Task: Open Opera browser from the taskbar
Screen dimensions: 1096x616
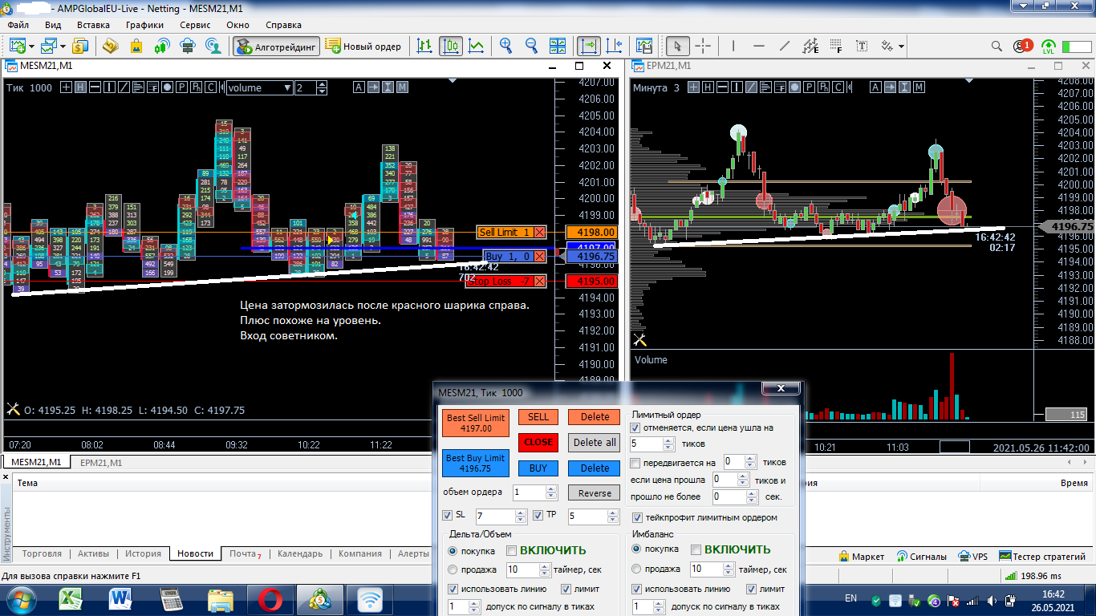Action: [x=270, y=598]
